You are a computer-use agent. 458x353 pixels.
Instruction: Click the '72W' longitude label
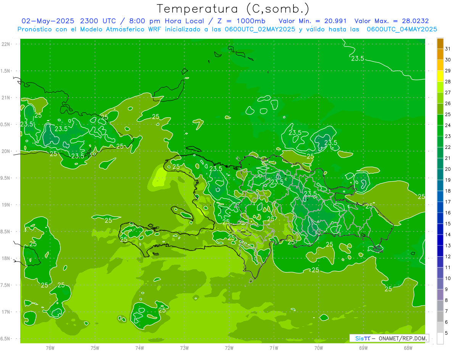pyautogui.click(x=229, y=348)
